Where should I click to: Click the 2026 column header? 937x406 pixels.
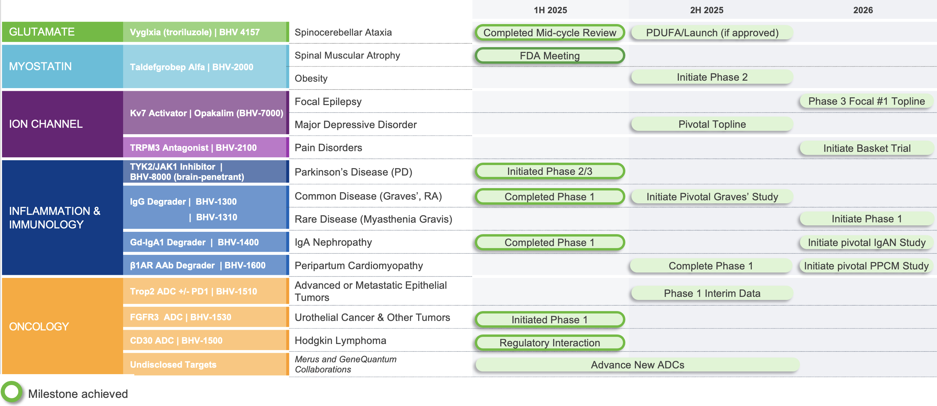coord(862,10)
